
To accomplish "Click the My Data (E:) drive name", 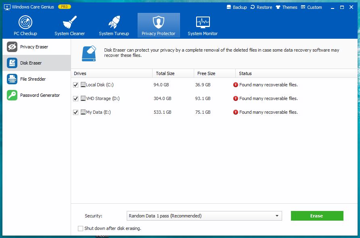I will (98, 113).
